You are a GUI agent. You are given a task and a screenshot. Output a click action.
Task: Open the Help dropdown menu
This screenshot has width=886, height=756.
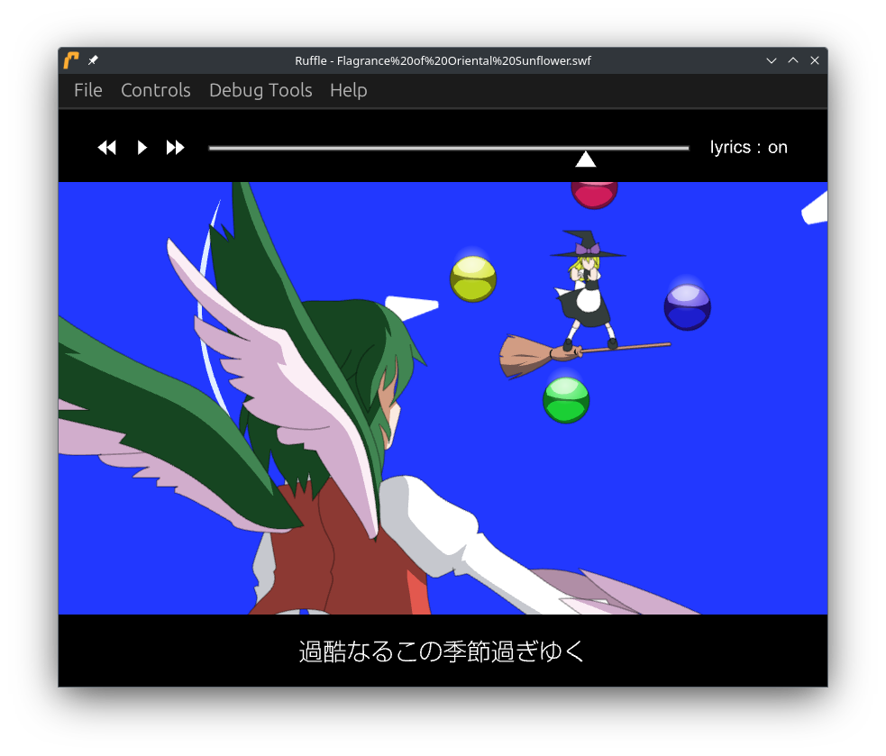click(x=348, y=90)
